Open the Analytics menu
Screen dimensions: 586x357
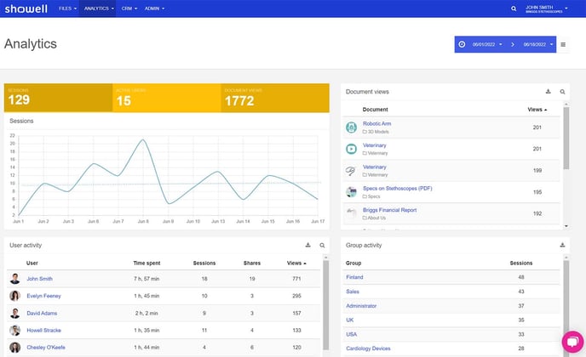tap(99, 8)
